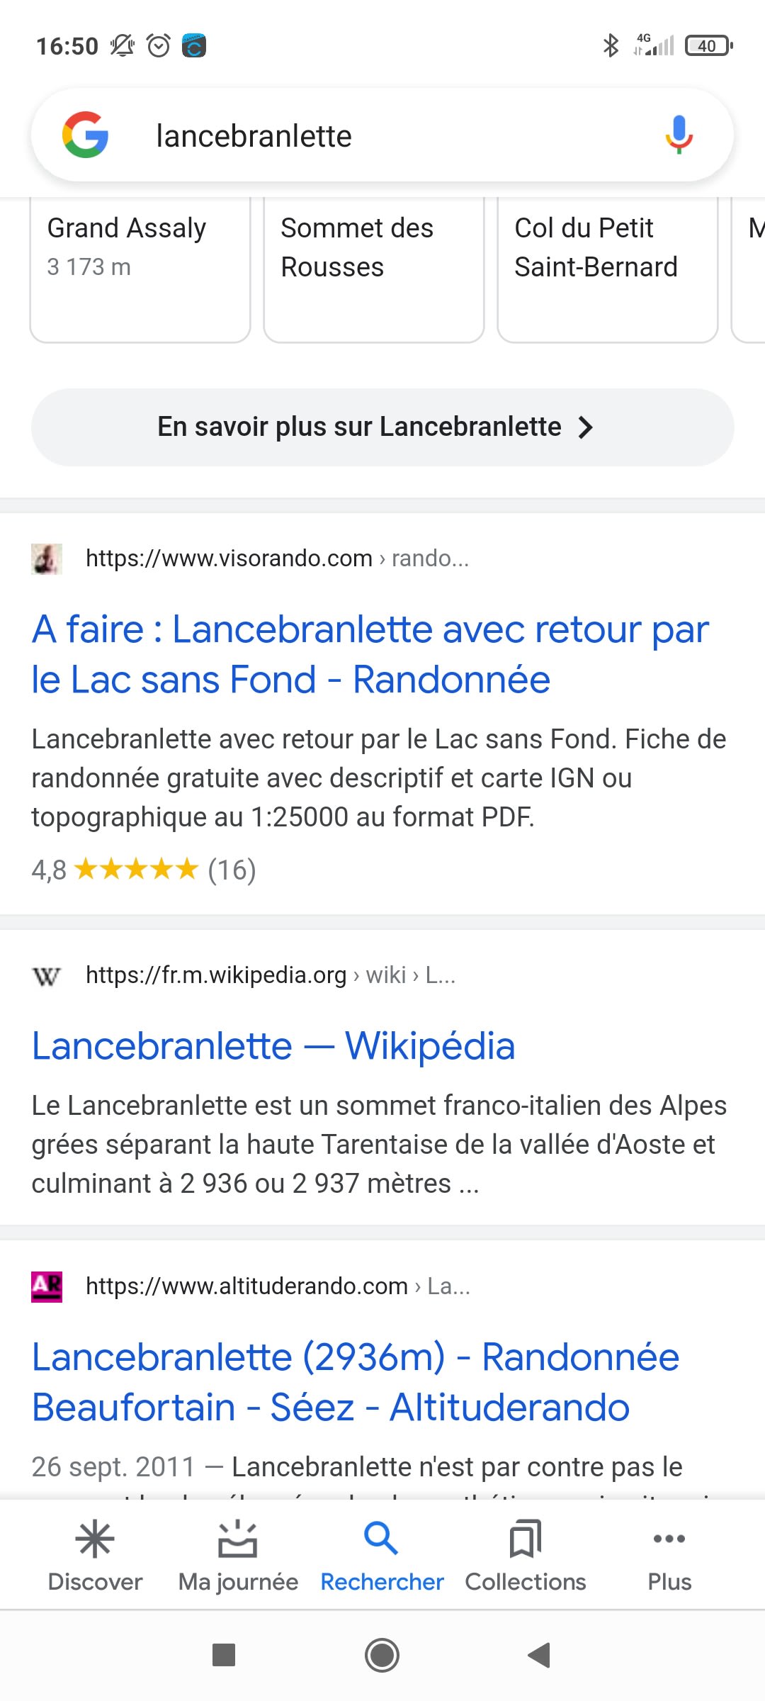Select the Grand Assaly card
Screen dimensions: 765x1701
tap(140, 268)
